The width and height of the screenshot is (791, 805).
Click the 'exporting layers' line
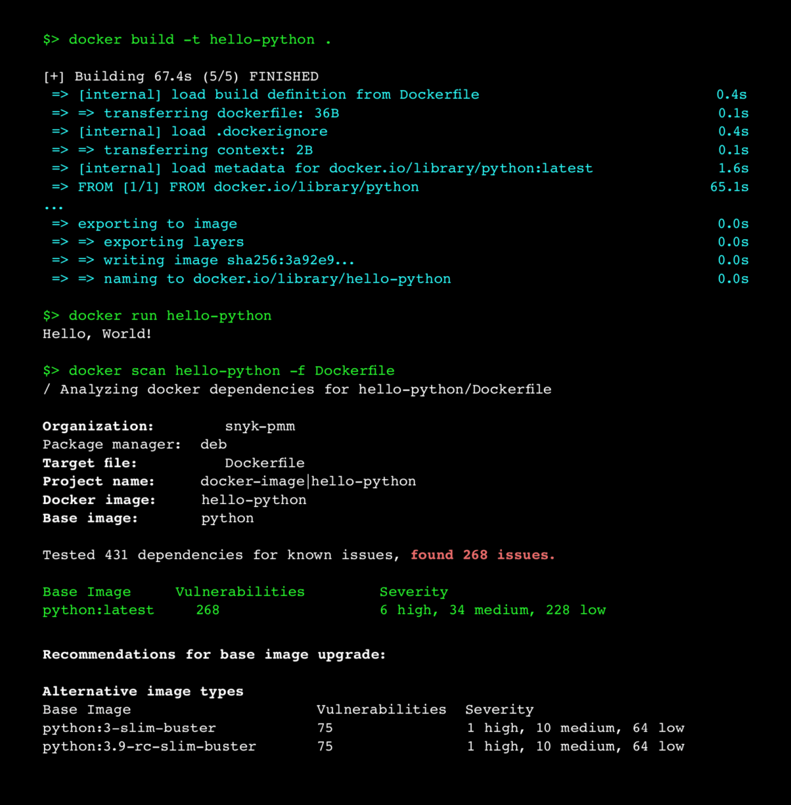pos(148,242)
